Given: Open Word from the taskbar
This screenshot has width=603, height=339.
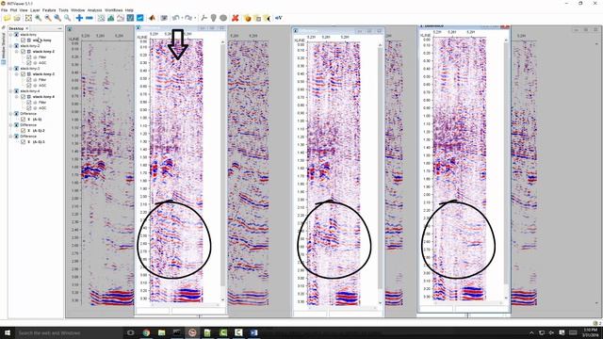Looking at the screenshot, I should 253,332.
